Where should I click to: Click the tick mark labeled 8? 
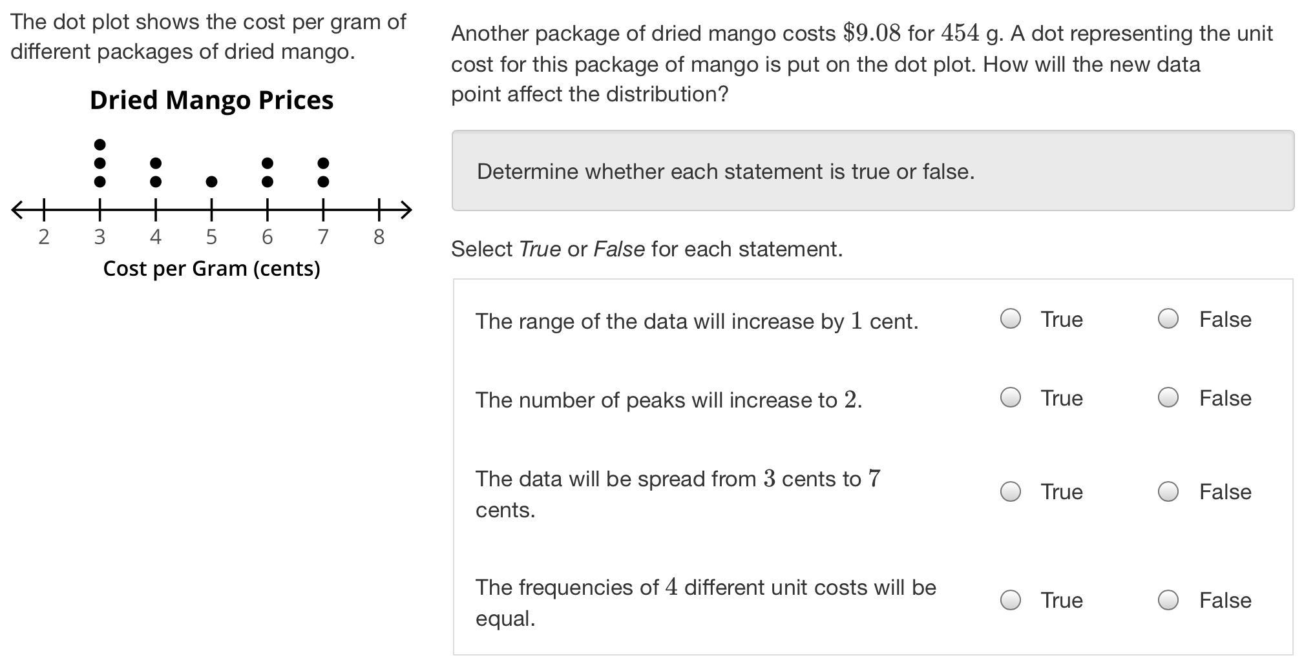(379, 209)
